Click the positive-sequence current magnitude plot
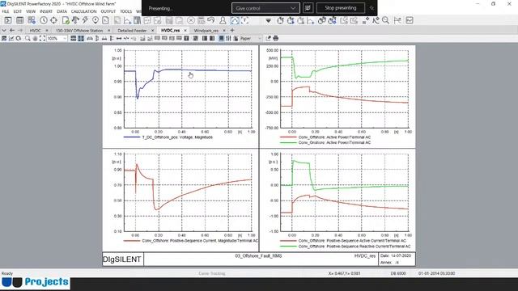518x291 pixels. (188, 192)
